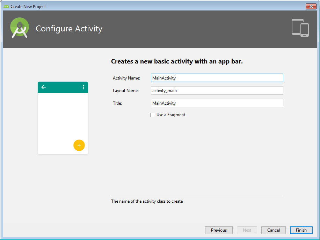
Task: Click the teal app bar in preview
Action: coord(63,87)
